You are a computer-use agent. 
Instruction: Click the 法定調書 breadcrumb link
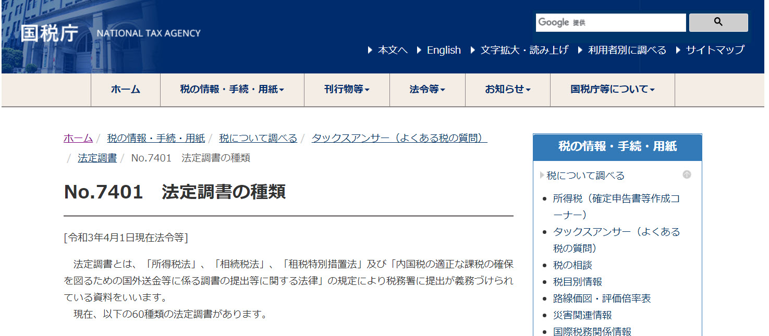click(97, 158)
